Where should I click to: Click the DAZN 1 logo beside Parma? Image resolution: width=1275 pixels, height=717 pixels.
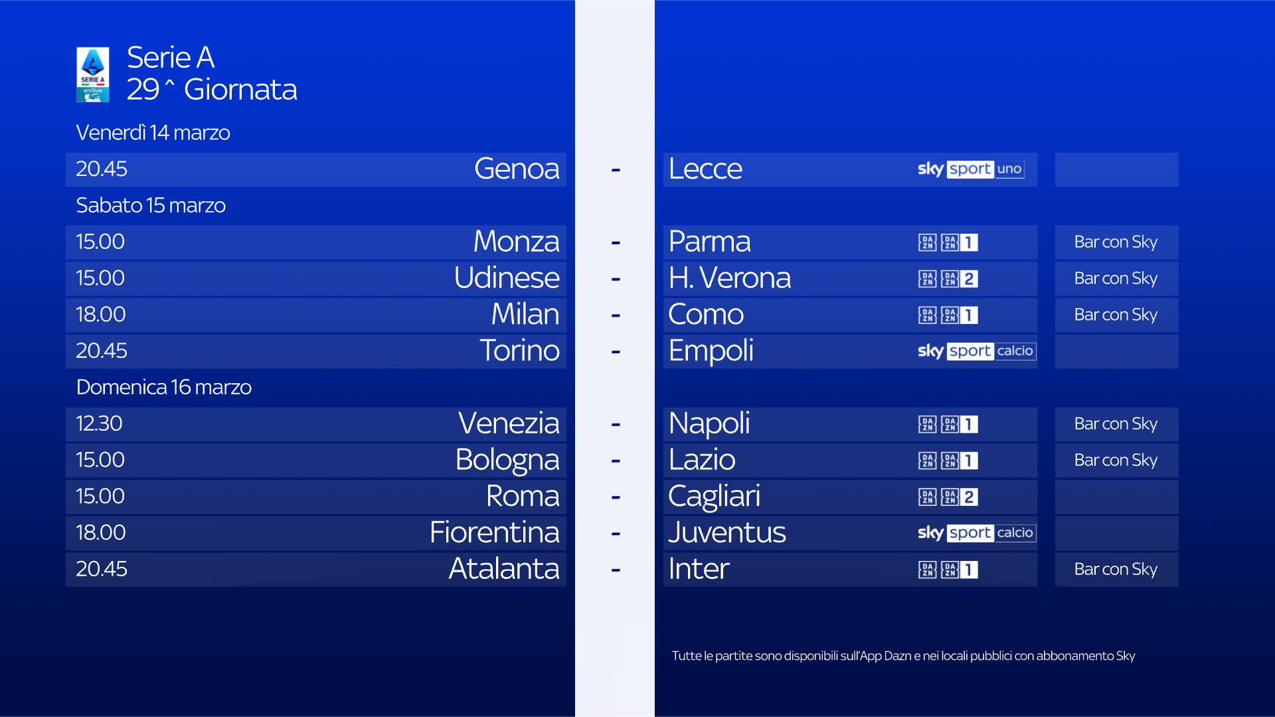(x=959, y=242)
